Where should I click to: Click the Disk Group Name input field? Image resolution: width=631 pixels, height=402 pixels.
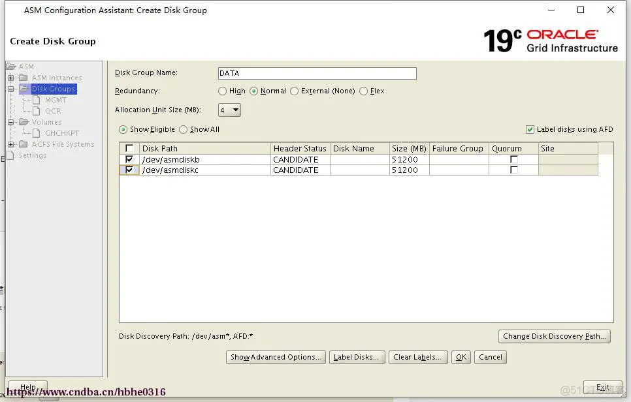317,73
